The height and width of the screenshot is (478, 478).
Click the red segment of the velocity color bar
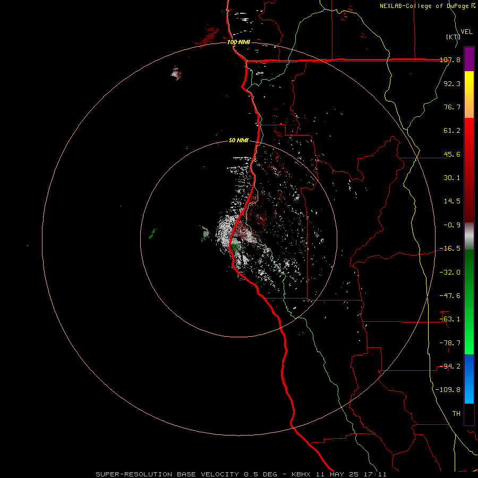(469, 170)
